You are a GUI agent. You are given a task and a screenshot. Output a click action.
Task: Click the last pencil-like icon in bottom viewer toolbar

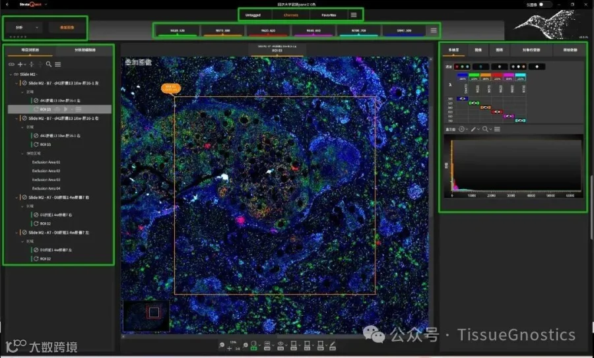(332, 345)
